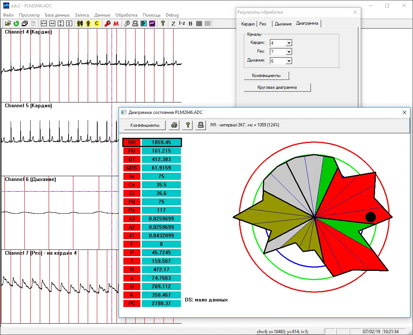Switch to the Дыхание tab
This screenshot has width=413, height=335.
pos(283,24)
